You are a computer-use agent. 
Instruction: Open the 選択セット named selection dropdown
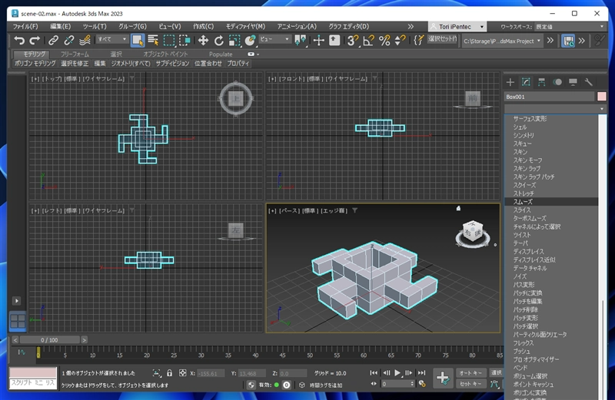click(443, 39)
